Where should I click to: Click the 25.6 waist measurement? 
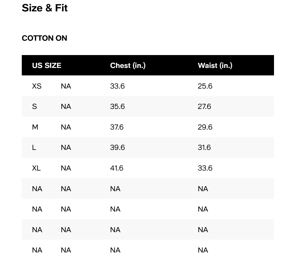click(205, 86)
